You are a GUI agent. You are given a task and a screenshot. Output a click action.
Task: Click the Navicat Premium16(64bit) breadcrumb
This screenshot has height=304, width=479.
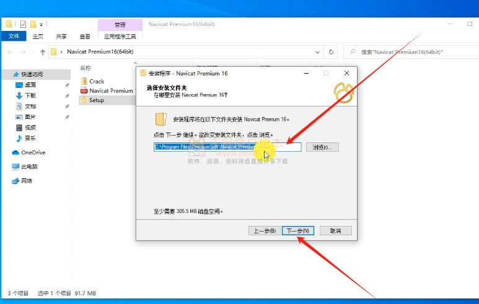click(x=100, y=52)
